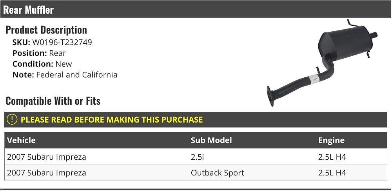Click the Compatible With or Fits heading
Screen dimensions: 392x191
53,101
